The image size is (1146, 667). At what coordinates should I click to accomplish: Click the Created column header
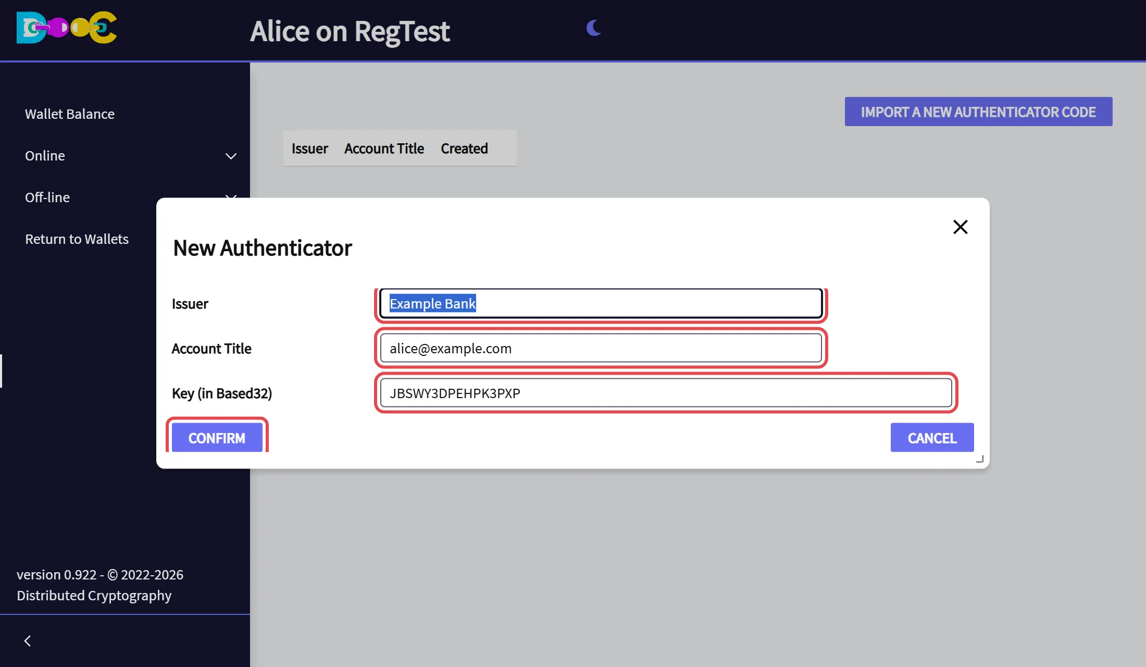[464, 149]
